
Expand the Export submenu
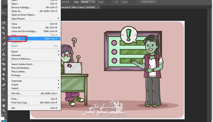34,52
